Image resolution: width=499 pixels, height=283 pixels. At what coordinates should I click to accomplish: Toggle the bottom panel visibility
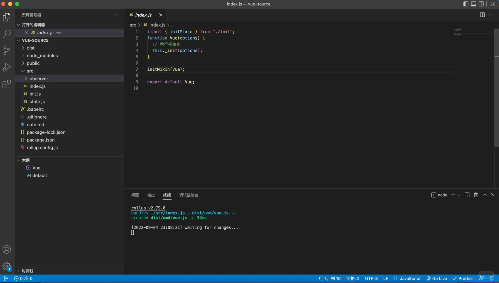click(474, 4)
